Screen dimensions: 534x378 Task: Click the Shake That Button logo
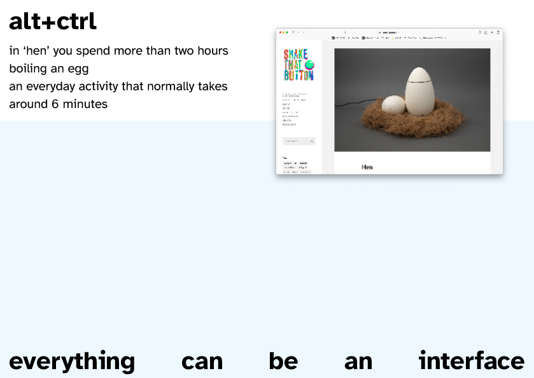299,65
